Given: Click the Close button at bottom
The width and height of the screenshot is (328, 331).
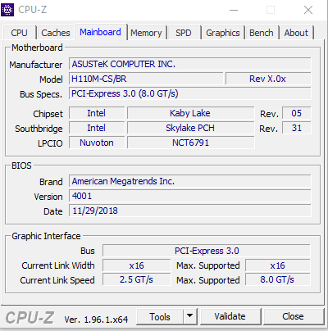Looking at the screenshot, I should [x=294, y=316].
